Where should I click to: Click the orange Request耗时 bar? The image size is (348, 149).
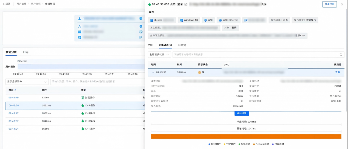246,136
